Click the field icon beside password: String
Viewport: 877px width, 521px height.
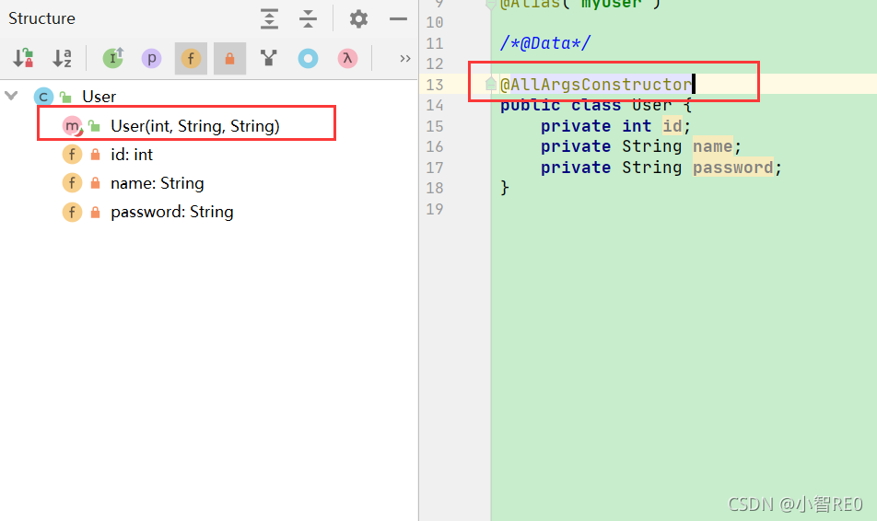[72, 212]
